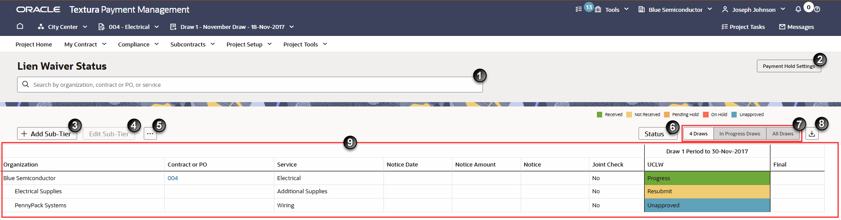Select the 4 Draws view toggle

point(698,134)
